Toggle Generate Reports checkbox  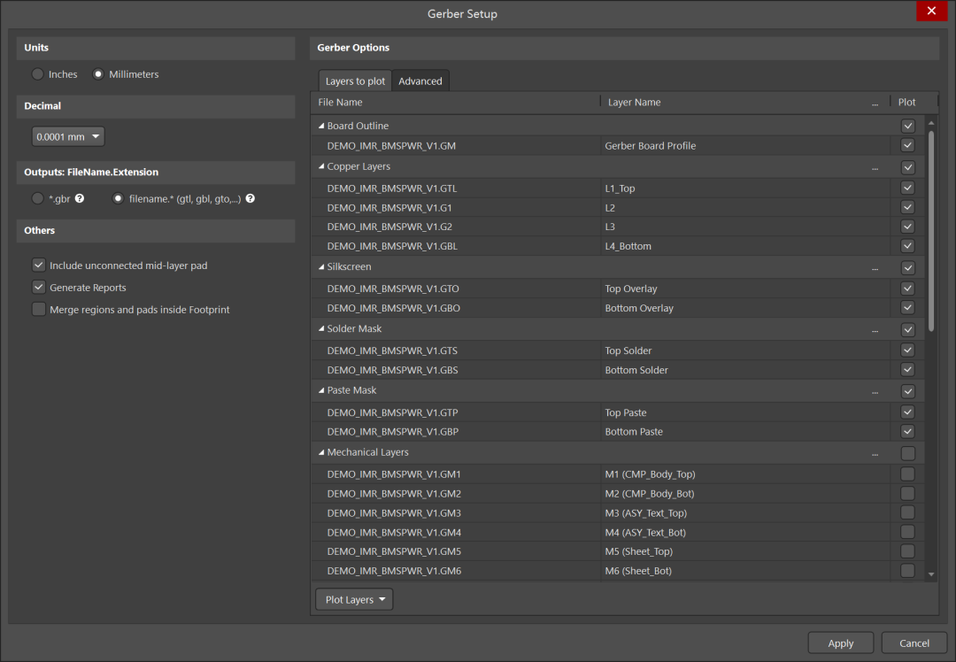click(x=38, y=287)
